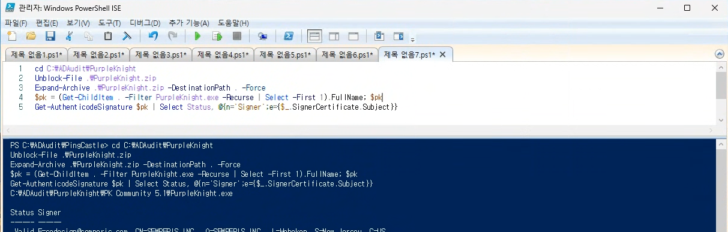The image size is (728, 232).
Task: Open the 추가 기능(A) menu
Action: pos(188,23)
